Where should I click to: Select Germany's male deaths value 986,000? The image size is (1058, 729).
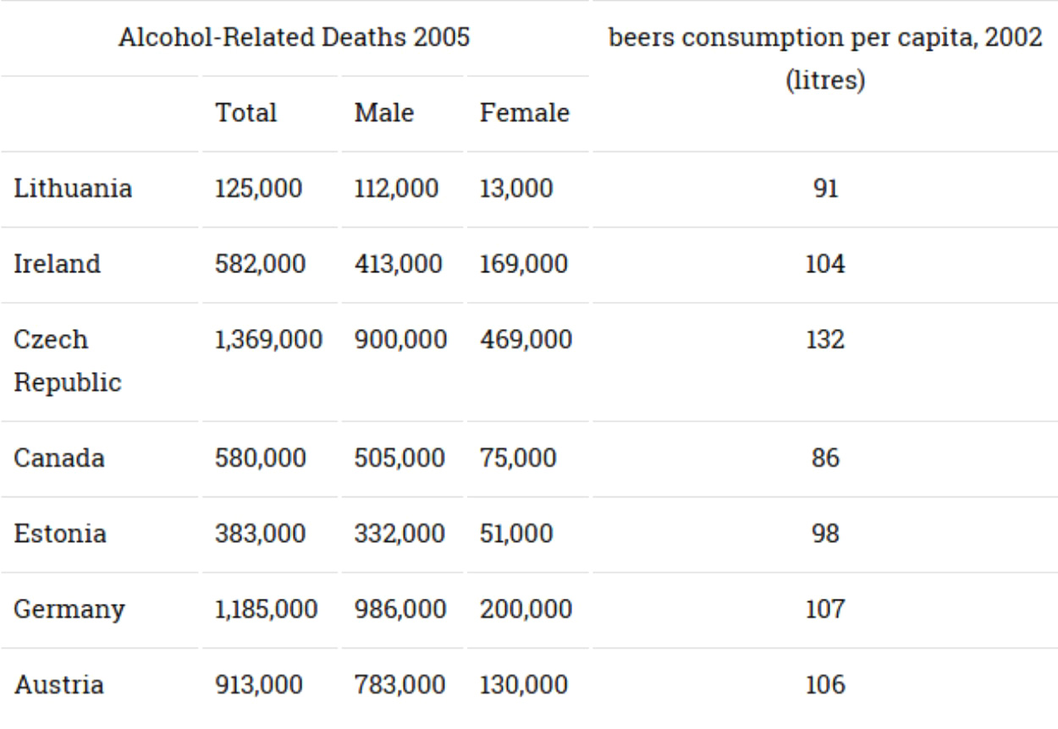(x=400, y=610)
